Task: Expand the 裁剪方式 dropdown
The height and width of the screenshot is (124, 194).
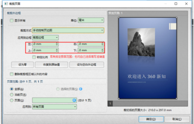Action: (x=68, y=30)
